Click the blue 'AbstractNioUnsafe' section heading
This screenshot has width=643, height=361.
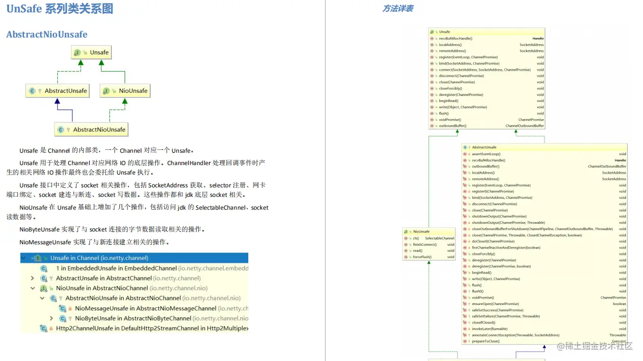(47, 35)
